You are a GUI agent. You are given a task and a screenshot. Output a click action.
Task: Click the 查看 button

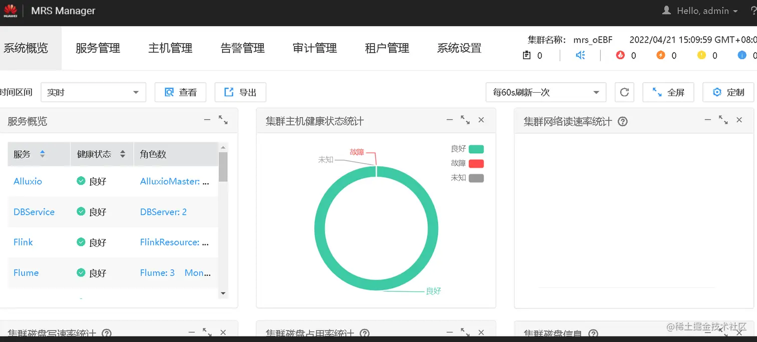180,92
